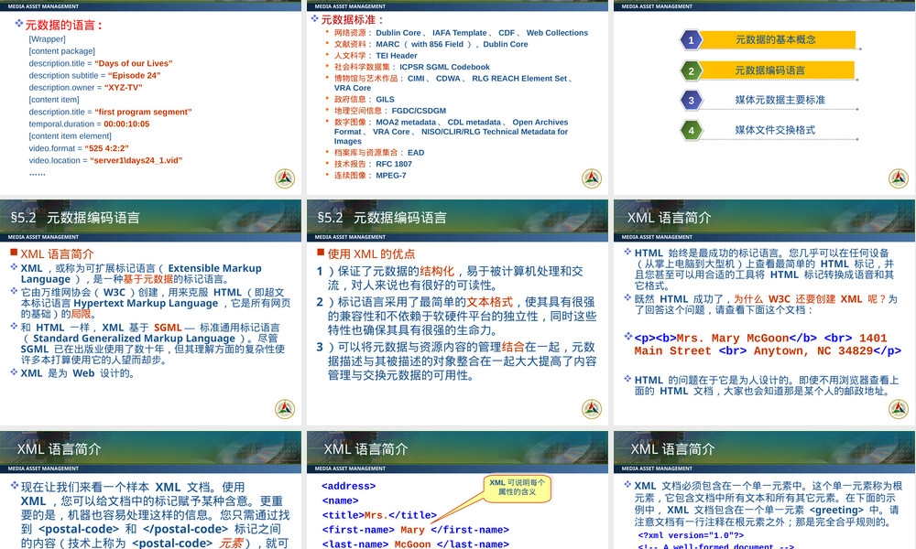Click the bullet about 万维网协会 (W3C) 创建
This screenshot has height=549, width=916.
[156, 303]
